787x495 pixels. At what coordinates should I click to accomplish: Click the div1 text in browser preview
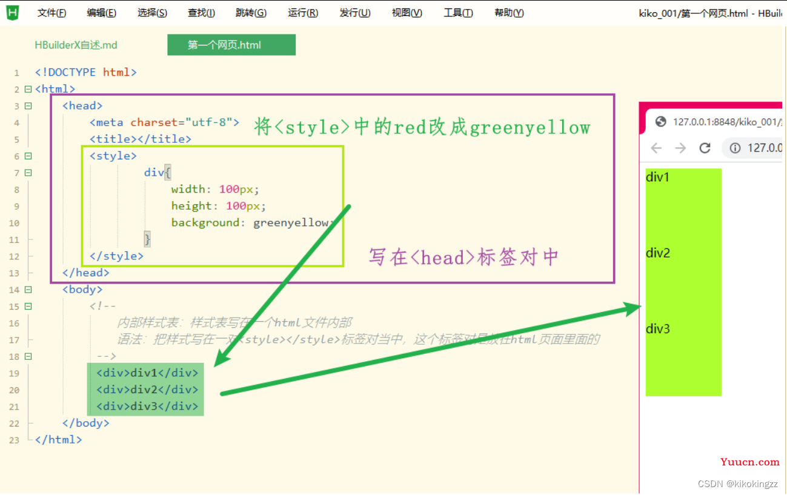(658, 177)
